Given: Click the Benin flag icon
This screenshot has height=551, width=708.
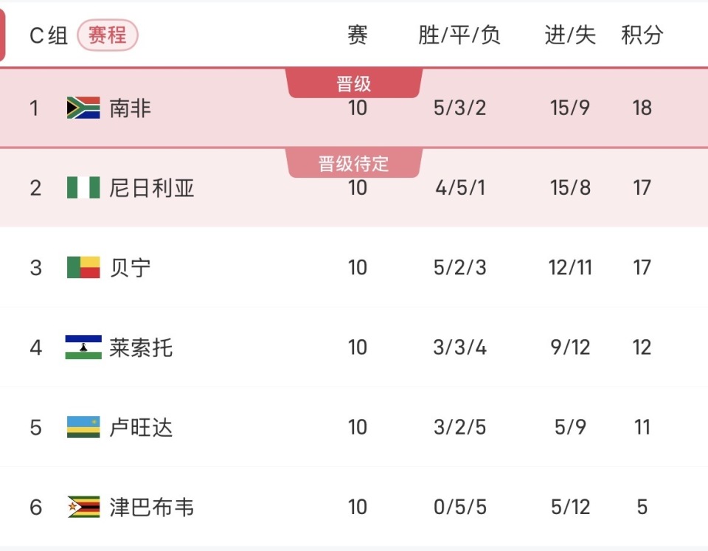Looking at the screenshot, I should point(83,267).
